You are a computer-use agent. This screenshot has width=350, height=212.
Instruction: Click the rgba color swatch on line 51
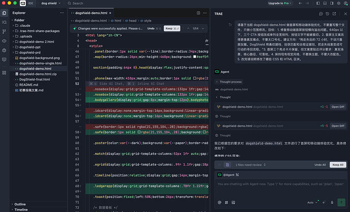[195, 78]
